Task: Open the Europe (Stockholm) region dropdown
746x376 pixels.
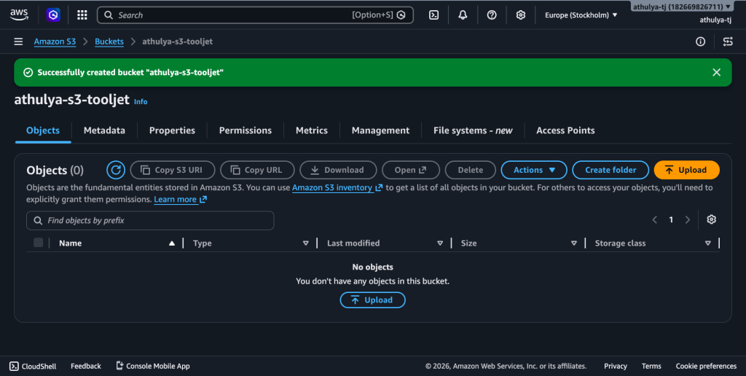Action: click(581, 15)
